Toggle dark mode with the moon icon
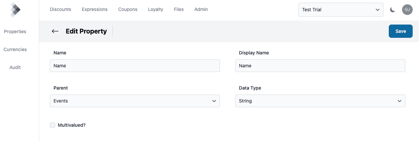This screenshot has height=142, width=419. pyautogui.click(x=392, y=10)
